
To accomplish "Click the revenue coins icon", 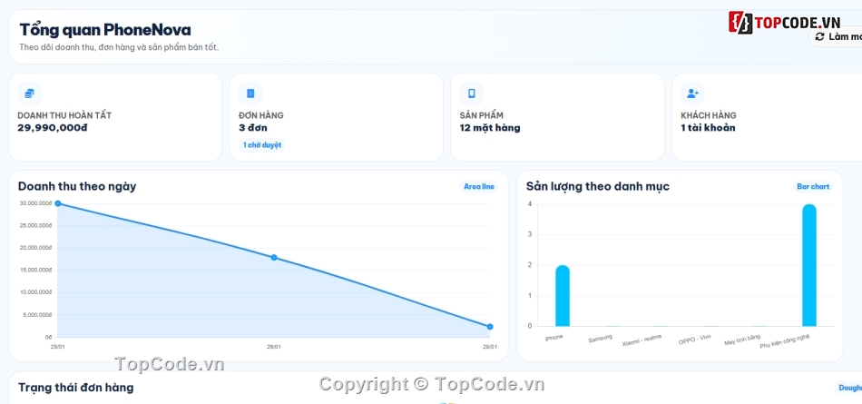I will (x=30, y=94).
